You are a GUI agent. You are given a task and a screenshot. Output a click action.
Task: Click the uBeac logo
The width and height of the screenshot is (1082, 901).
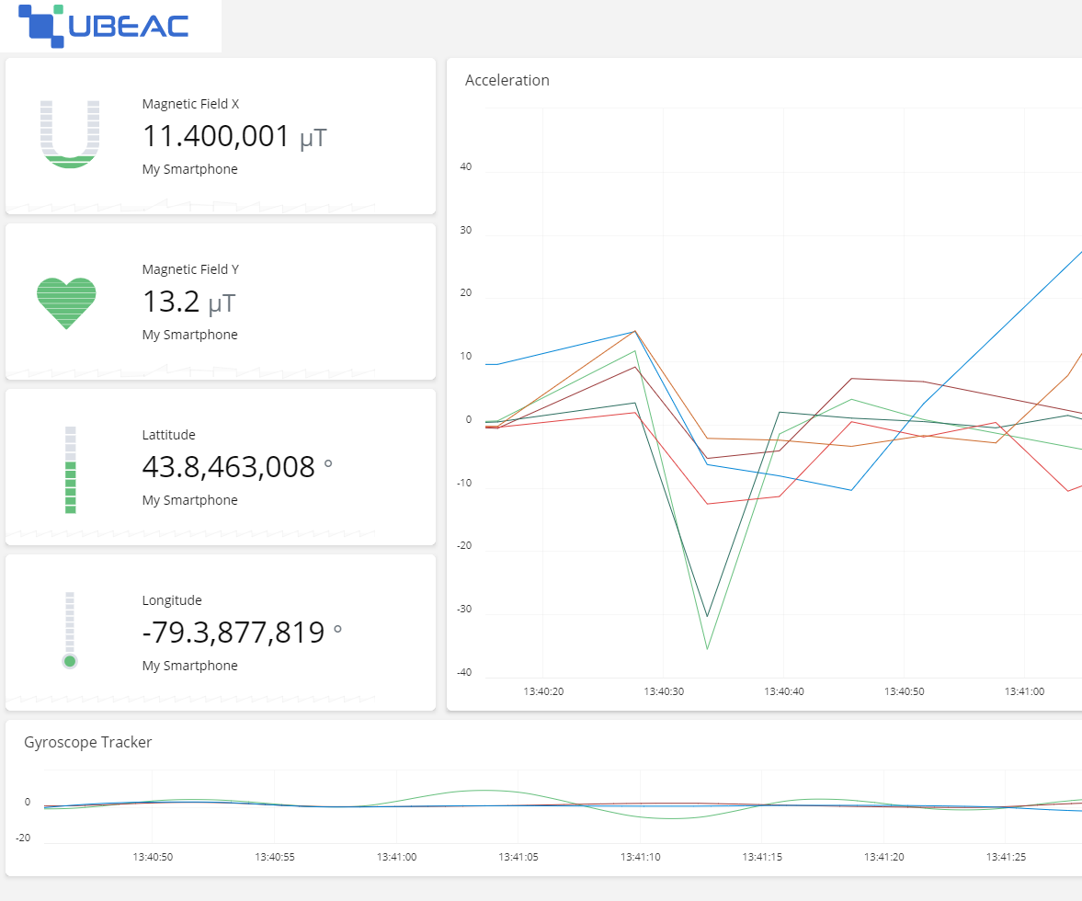click(x=104, y=26)
